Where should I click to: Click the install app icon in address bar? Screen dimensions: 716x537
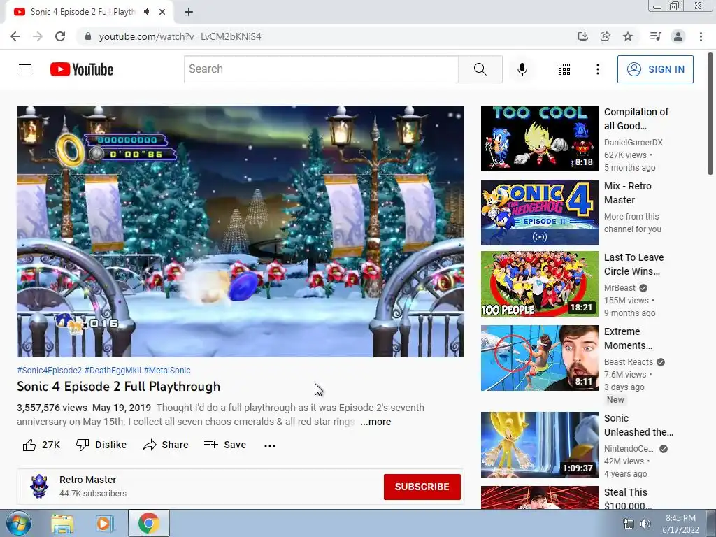click(x=582, y=36)
